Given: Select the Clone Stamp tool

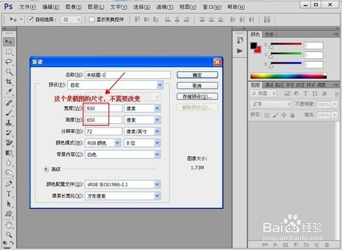Looking at the screenshot, I should click(9, 123).
